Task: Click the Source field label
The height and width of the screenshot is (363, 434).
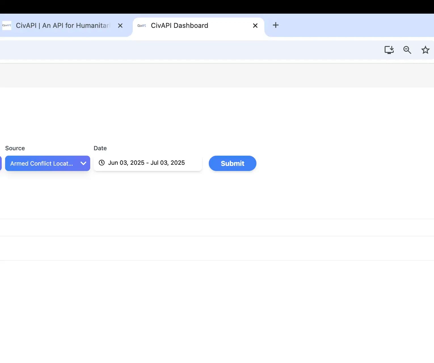Action: pos(15,148)
